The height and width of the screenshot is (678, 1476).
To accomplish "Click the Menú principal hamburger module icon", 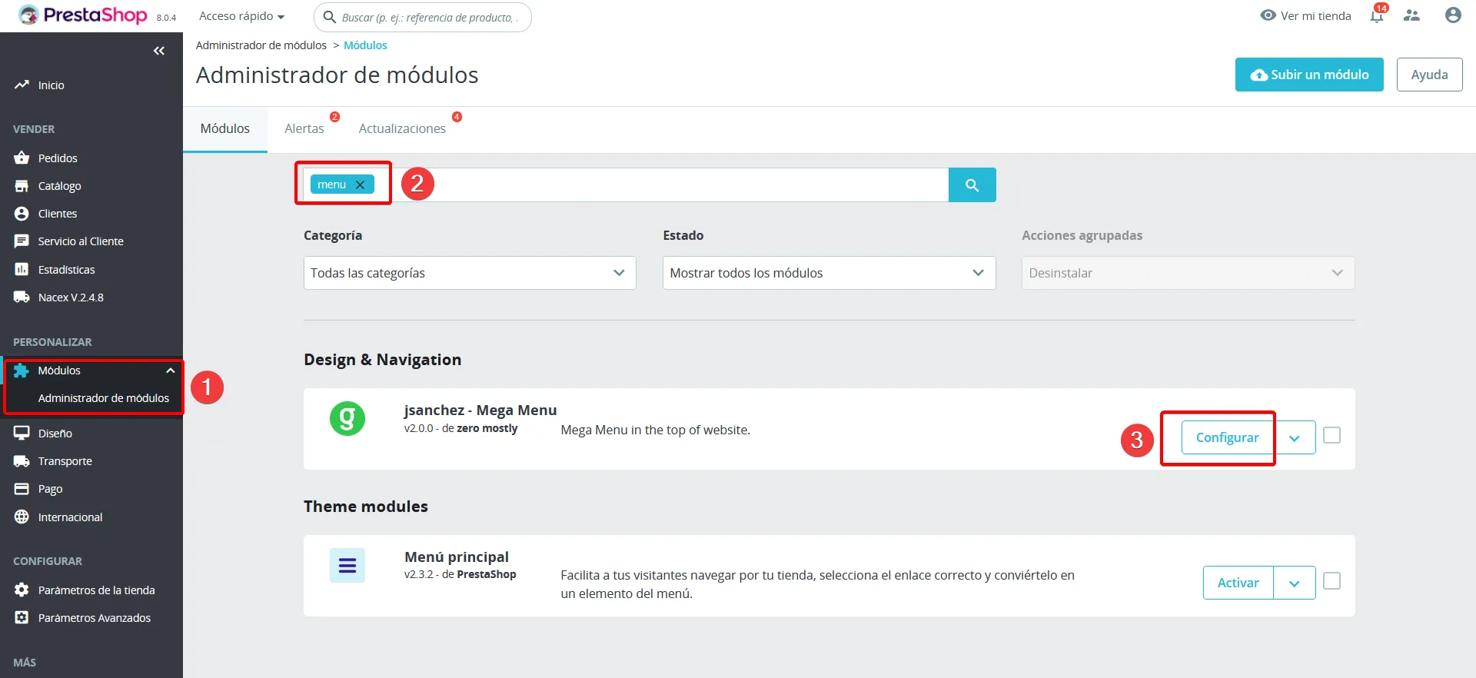I will 347,566.
